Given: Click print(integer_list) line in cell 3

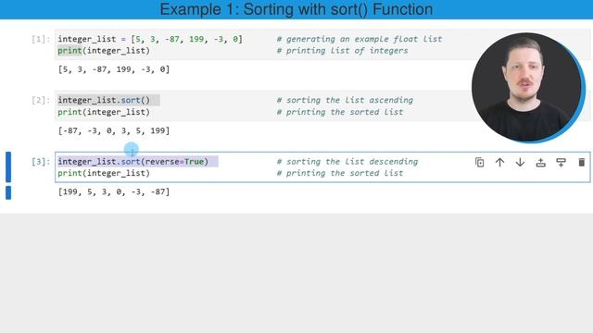Looking at the screenshot, I should coord(104,173).
